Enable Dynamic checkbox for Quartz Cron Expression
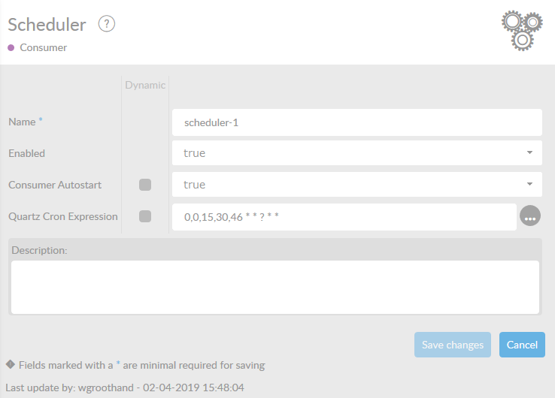 [x=145, y=216]
